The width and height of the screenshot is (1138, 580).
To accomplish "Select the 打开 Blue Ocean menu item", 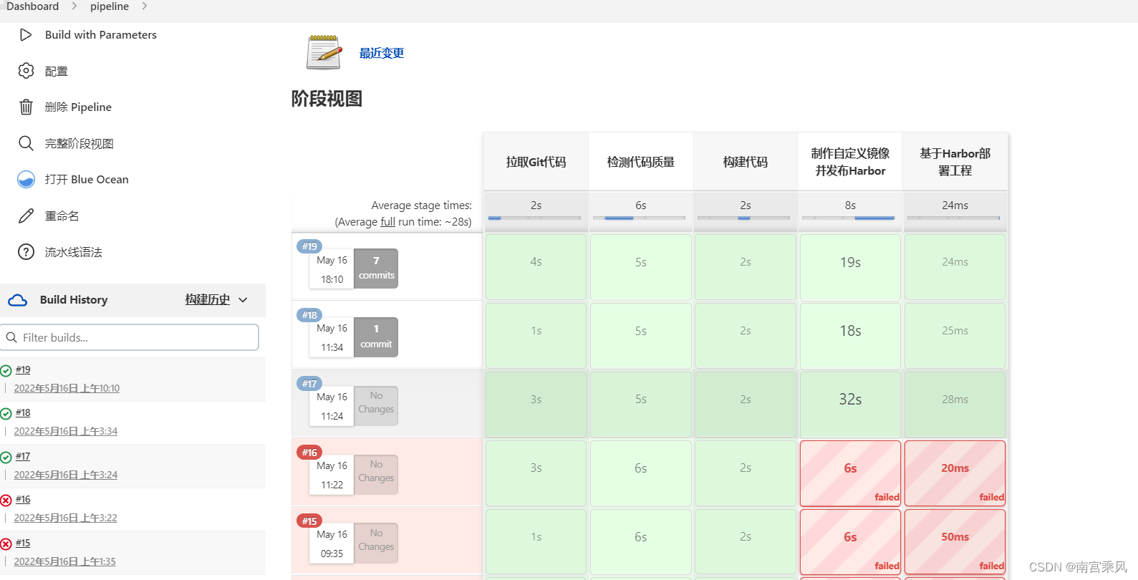I will click(x=87, y=179).
